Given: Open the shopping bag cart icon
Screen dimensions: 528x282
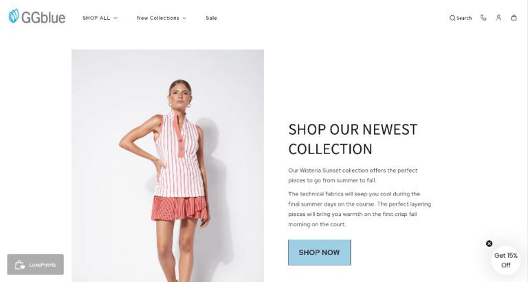Looking at the screenshot, I should (514, 18).
